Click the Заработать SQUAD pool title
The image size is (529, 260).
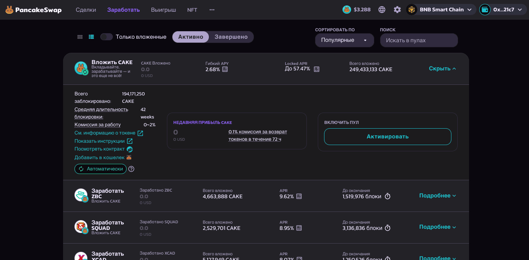click(x=108, y=225)
